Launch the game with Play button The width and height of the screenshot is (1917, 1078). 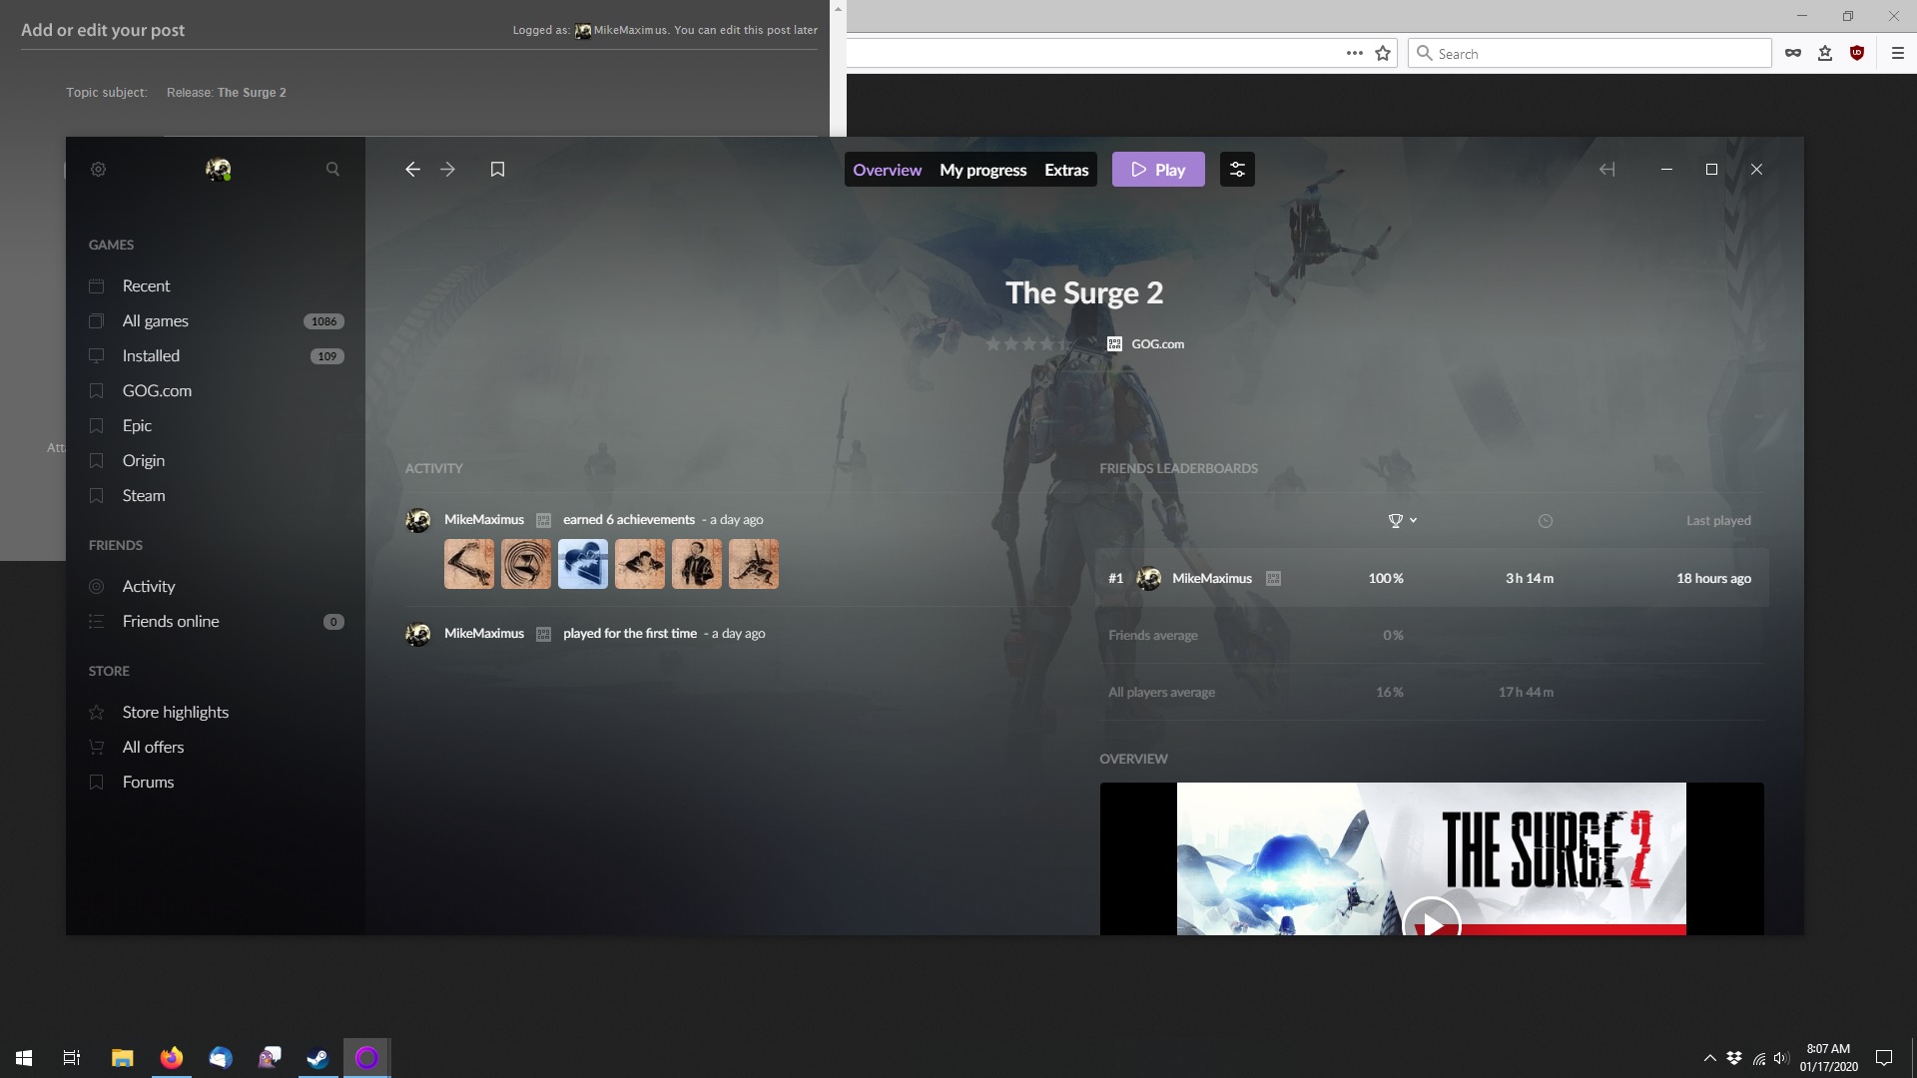(1158, 170)
